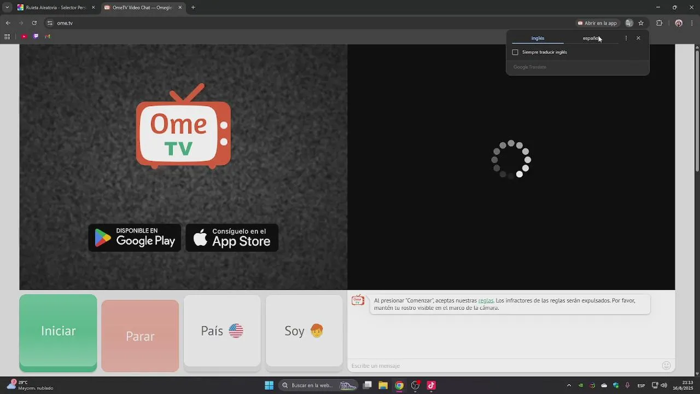This screenshot has height=394, width=700.
Task: Open volume control in system tray
Action: pyautogui.click(x=663, y=385)
